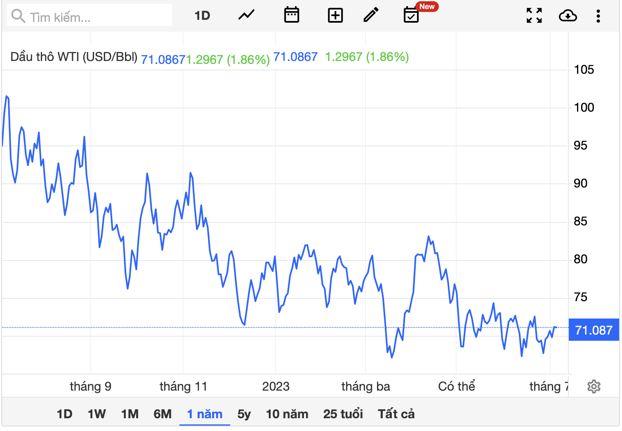
Task: Select the 1 năm time range
Action: [x=205, y=414]
